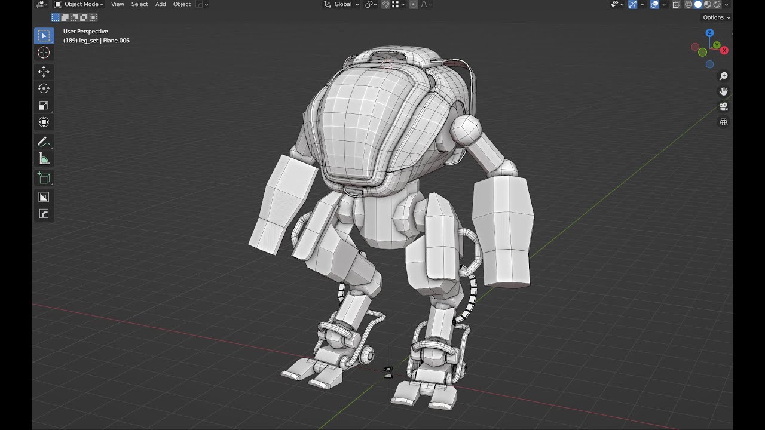Select the Add Cube tool
This screenshot has width=765, height=430.
coord(44,177)
